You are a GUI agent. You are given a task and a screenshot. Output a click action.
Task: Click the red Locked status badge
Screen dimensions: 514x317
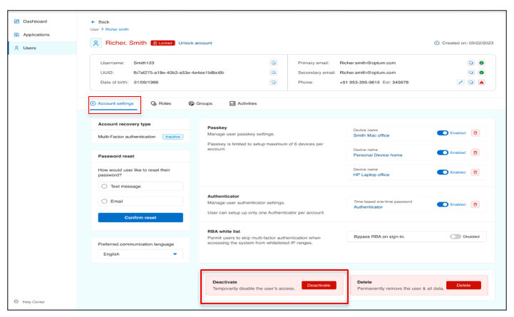pyautogui.click(x=163, y=43)
